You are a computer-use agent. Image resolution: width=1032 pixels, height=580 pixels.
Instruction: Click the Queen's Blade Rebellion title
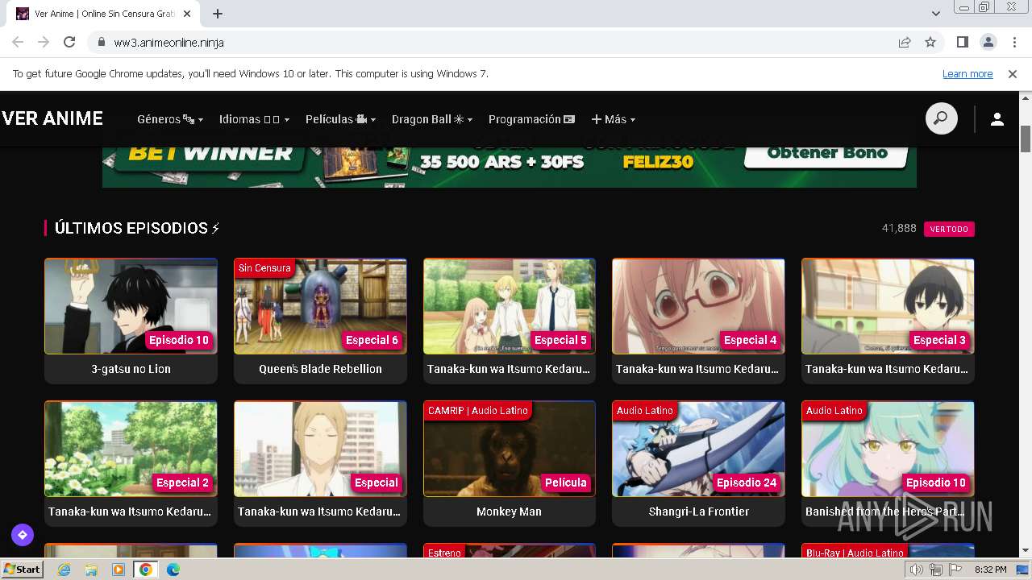(x=320, y=369)
